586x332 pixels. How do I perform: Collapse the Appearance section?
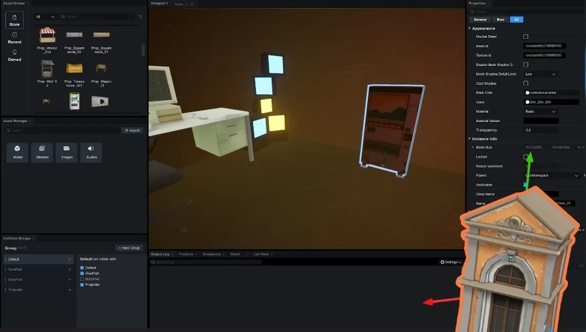pos(470,28)
